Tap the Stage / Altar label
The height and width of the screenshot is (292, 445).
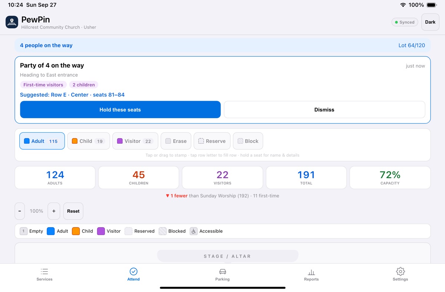(x=228, y=256)
